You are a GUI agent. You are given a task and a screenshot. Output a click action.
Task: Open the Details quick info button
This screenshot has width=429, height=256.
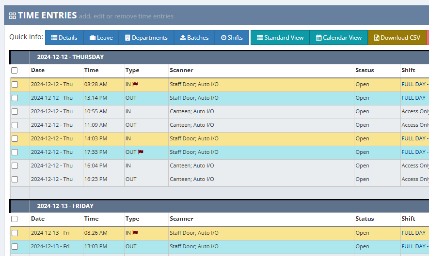(64, 38)
